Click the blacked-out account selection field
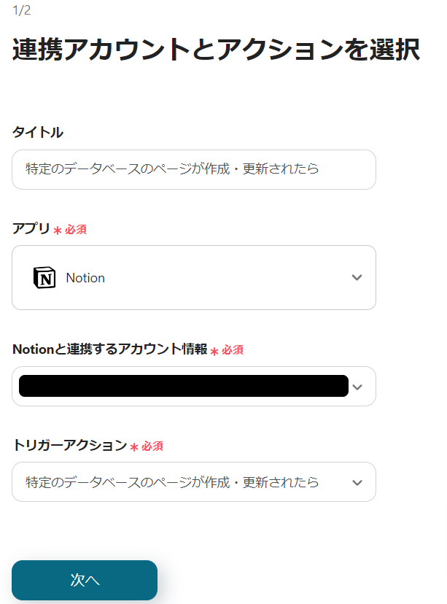447x604 pixels. tap(183, 386)
